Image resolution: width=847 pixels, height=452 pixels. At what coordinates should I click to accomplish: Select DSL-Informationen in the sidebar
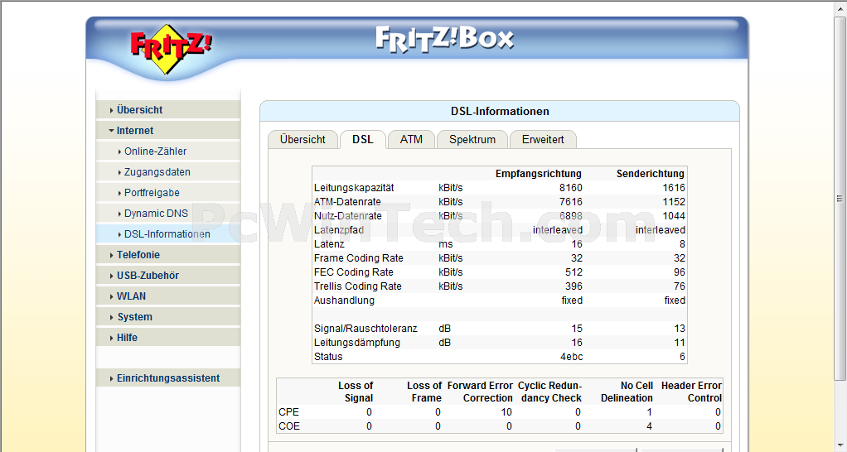coord(168,234)
